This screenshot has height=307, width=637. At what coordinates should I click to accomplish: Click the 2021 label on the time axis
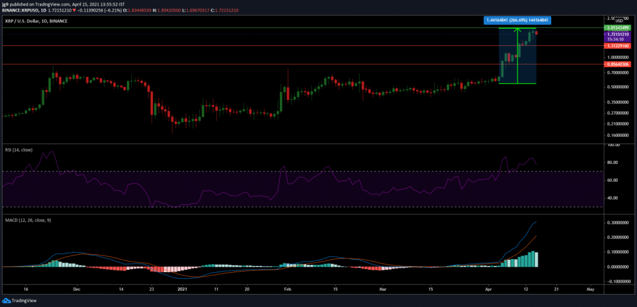(182, 290)
